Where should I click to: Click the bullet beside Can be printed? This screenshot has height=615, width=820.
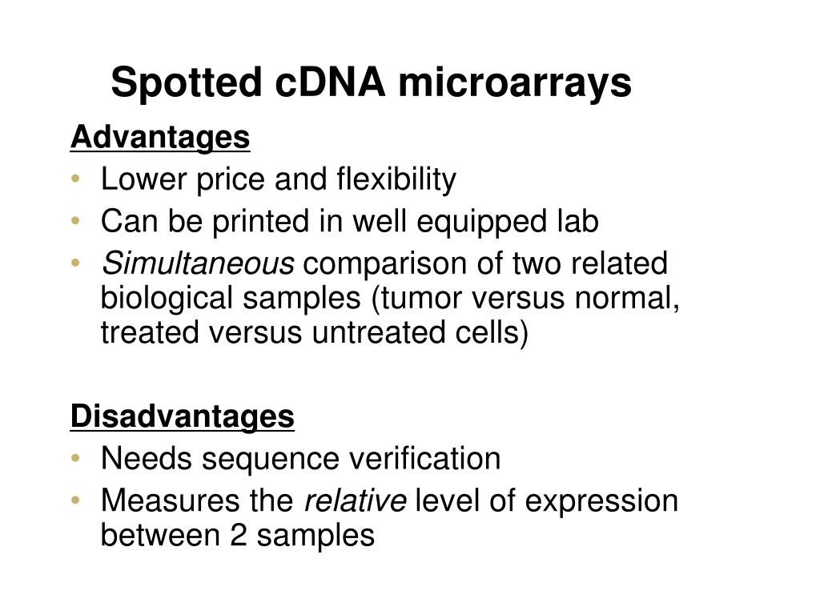(x=76, y=221)
